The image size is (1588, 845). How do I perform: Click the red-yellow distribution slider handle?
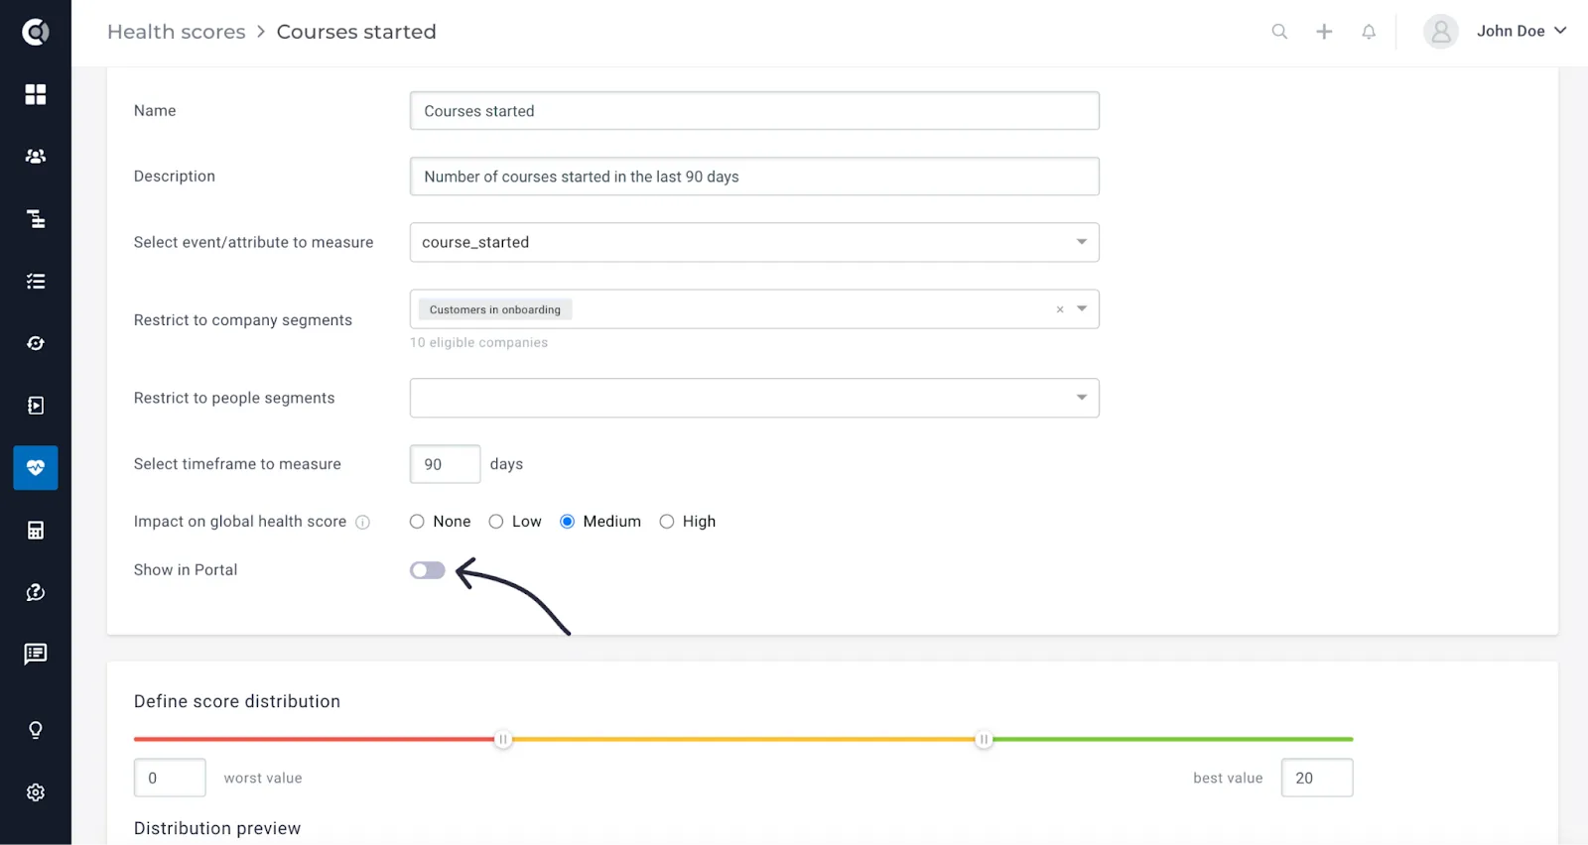(503, 739)
